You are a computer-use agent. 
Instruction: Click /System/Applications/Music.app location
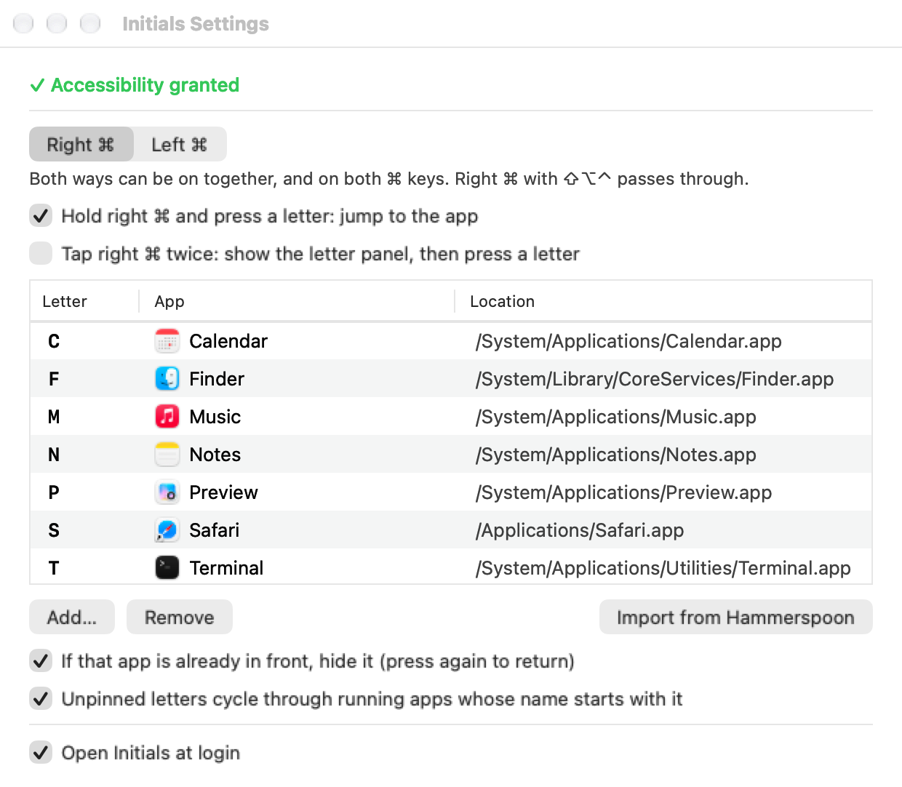(616, 417)
